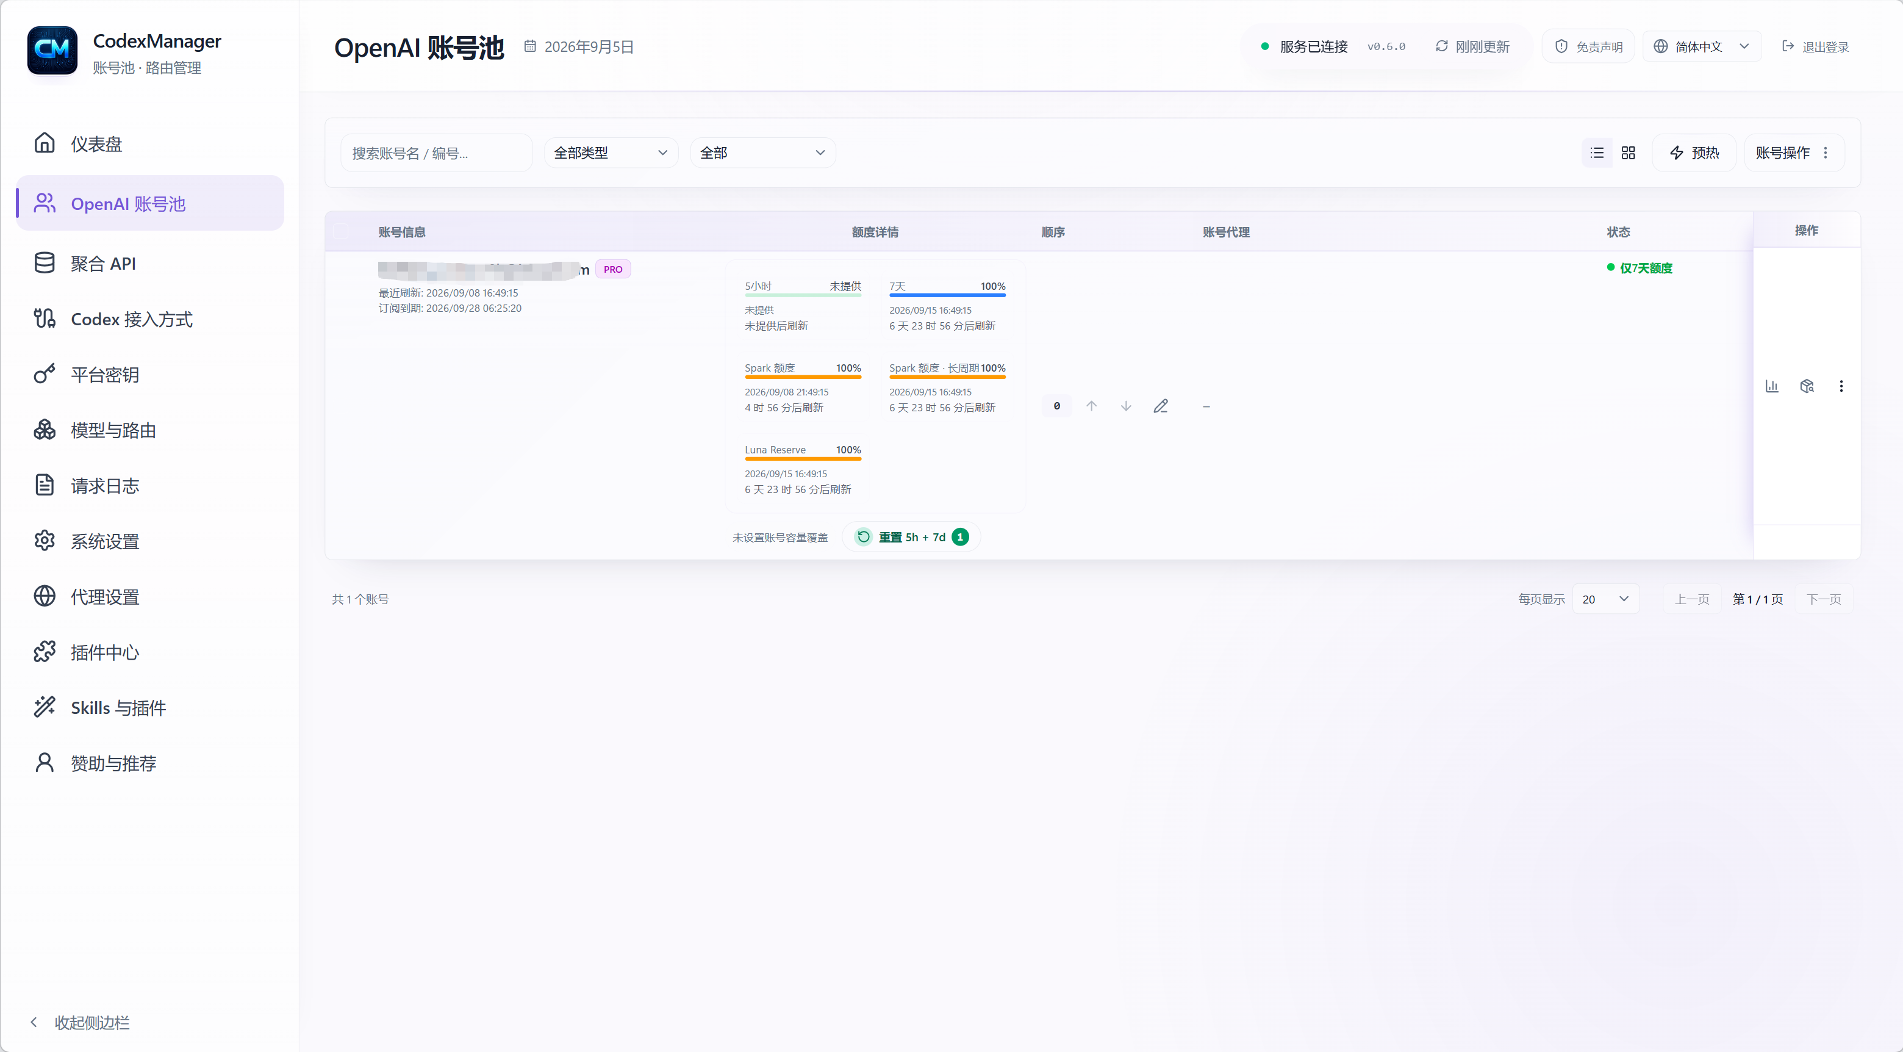
Task: Click the 预热 warm-up button
Action: [x=1694, y=153]
